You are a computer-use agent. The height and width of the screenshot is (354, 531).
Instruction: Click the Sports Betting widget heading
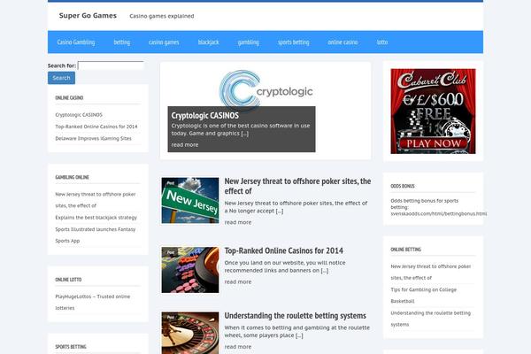coord(71,347)
